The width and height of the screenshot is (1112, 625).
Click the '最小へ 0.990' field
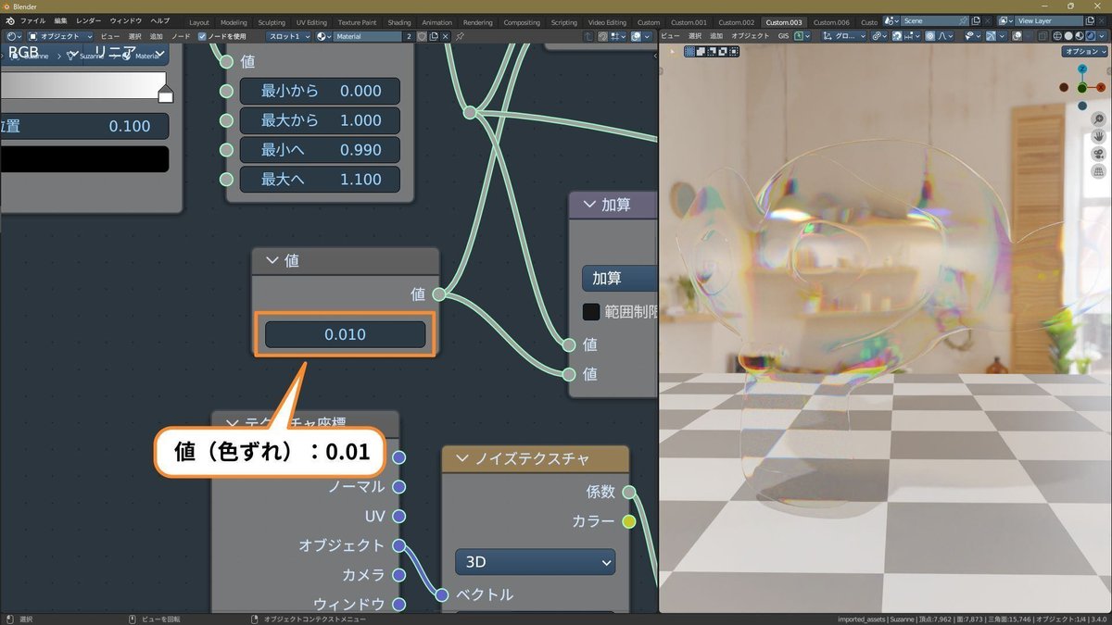pyautogui.click(x=320, y=150)
